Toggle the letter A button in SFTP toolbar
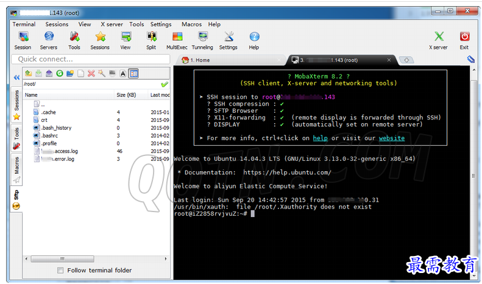This screenshot has height=284, width=482. 122,73
